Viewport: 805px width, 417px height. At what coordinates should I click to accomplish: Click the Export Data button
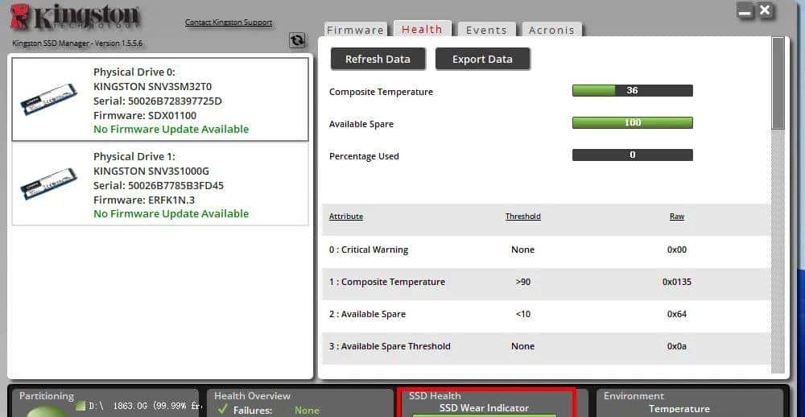(x=482, y=59)
